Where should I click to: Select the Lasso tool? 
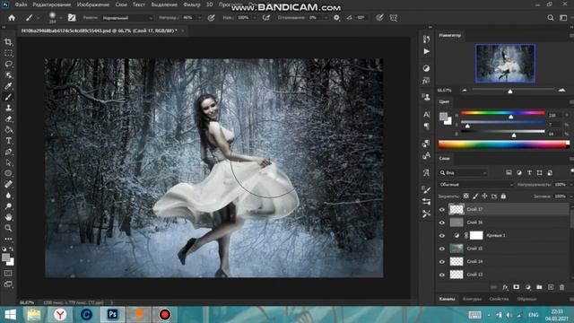pyautogui.click(x=8, y=64)
